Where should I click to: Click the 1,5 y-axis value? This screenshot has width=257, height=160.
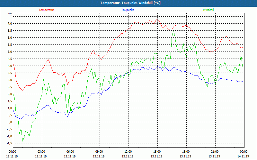[10, 101]
